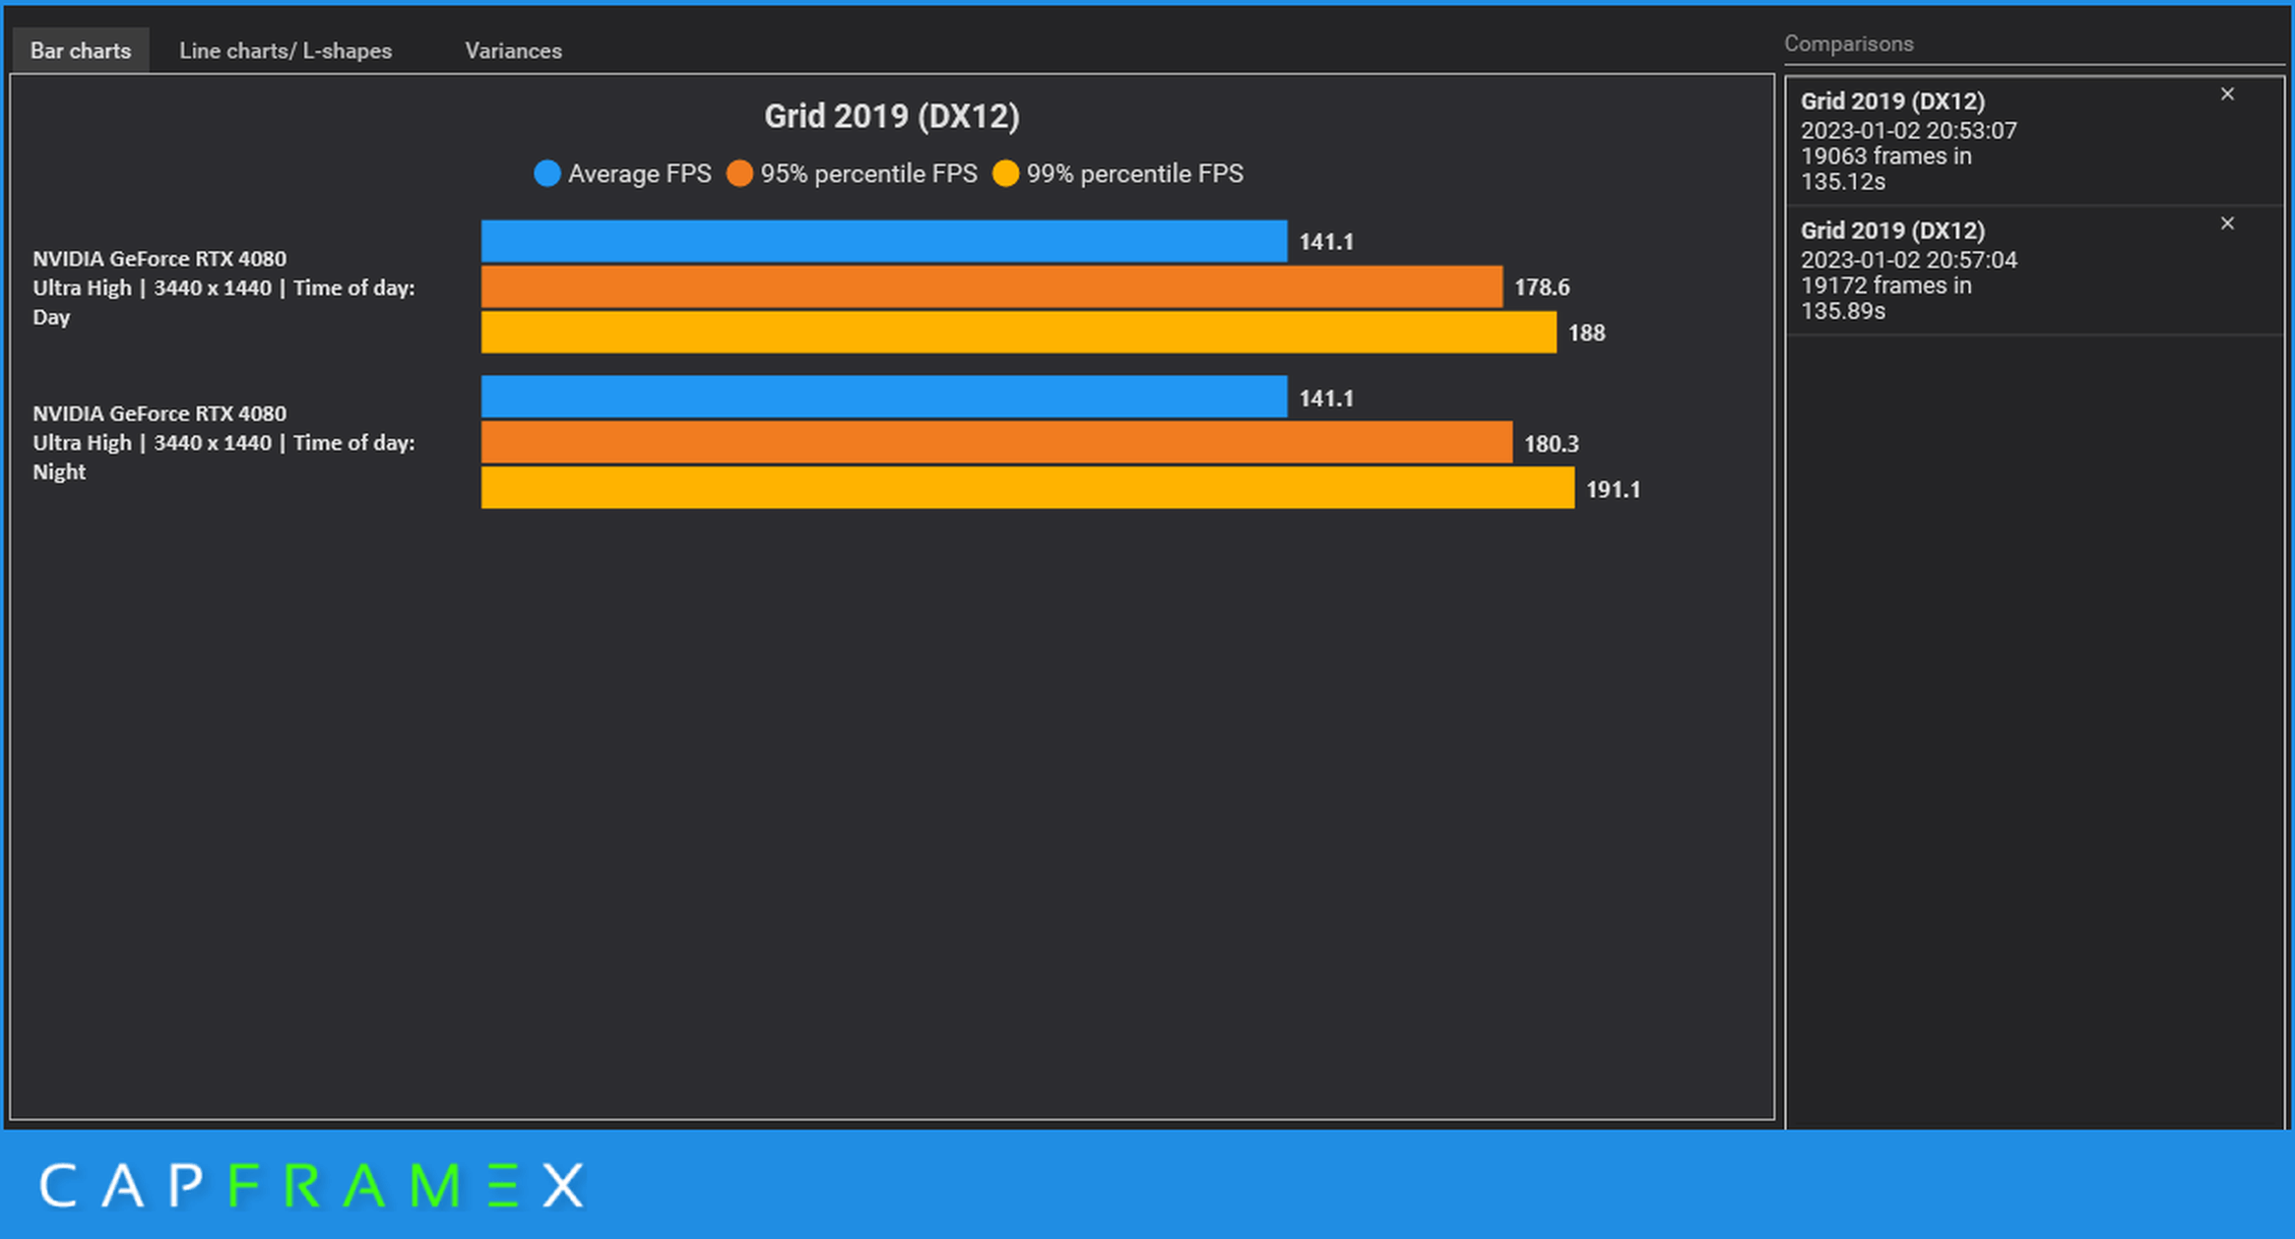2295x1239 pixels.
Task: Click the Grid 2019 (DX12) chart title
Action: (x=891, y=116)
